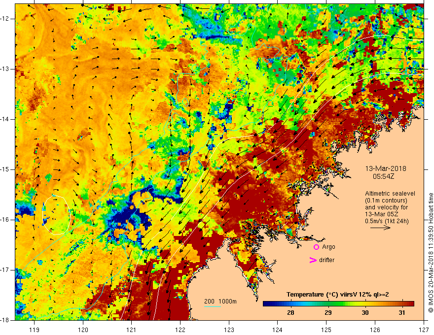
Task: Click the temperature color bar
Action: coord(338,304)
